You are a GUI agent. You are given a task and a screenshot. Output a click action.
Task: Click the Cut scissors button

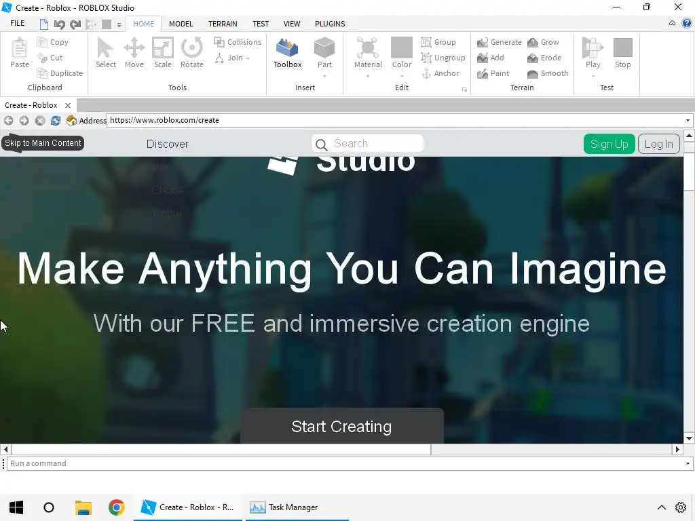(50, 58)
